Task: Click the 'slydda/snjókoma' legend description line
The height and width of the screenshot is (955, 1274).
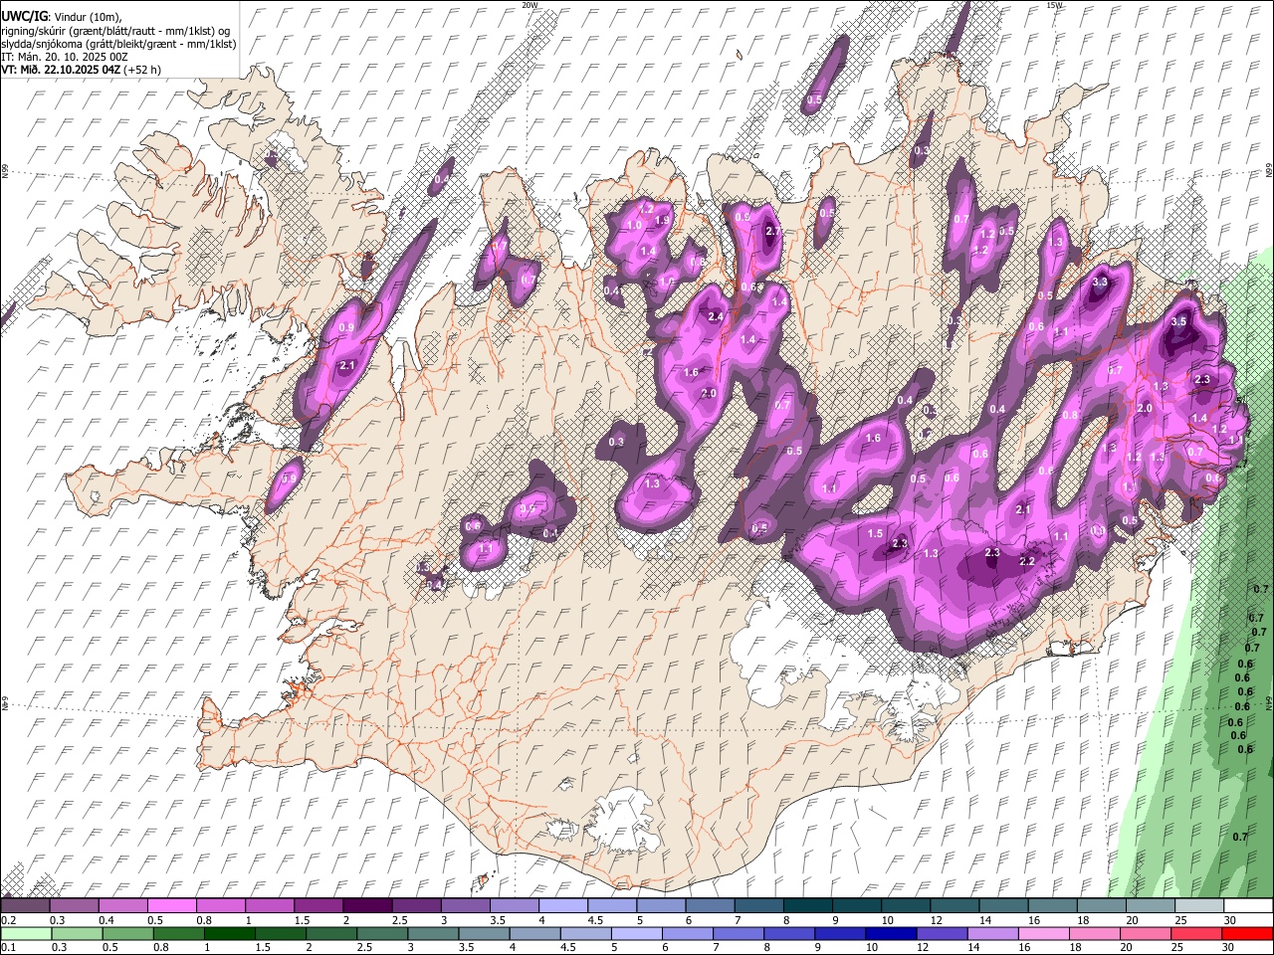Action: [118, 44]
